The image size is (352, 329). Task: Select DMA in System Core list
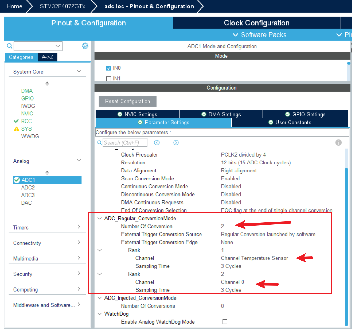pyautogui.click(x=27, y=91)
